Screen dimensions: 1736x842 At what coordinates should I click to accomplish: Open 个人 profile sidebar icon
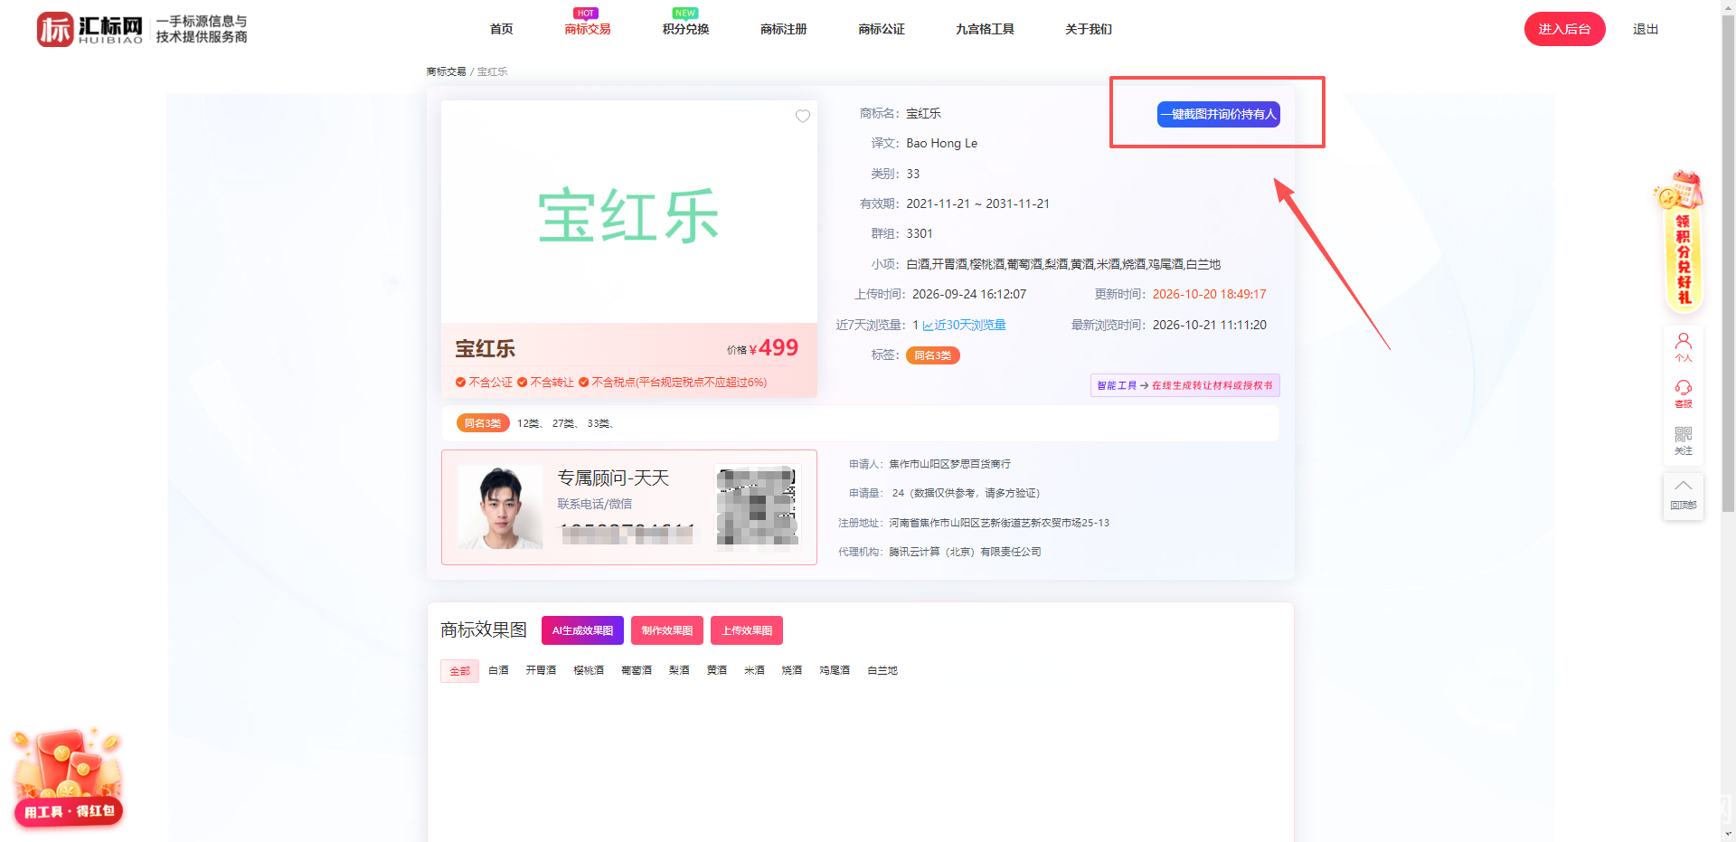click(1683, 346)
